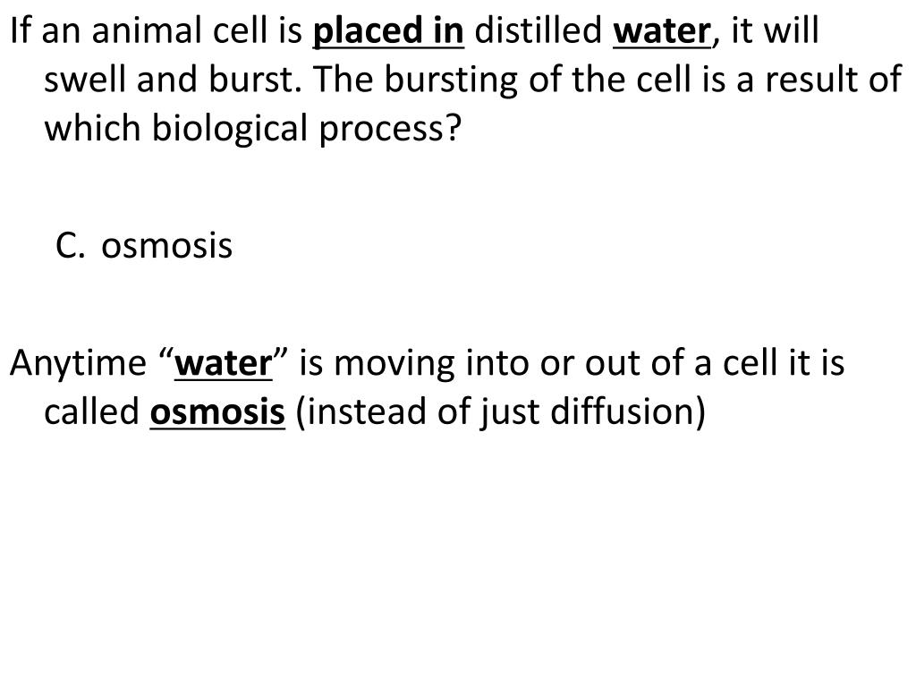Viewport: 916px width, 687px height.
Task: Select the text "(instead of just diffusion)"
Action: click(501, 413)
